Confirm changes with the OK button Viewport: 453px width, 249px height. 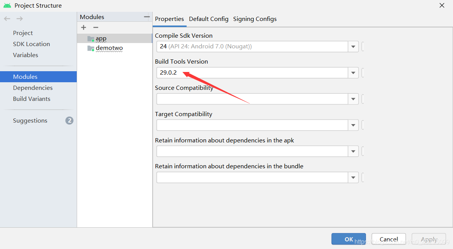click(x=348, y=239)
